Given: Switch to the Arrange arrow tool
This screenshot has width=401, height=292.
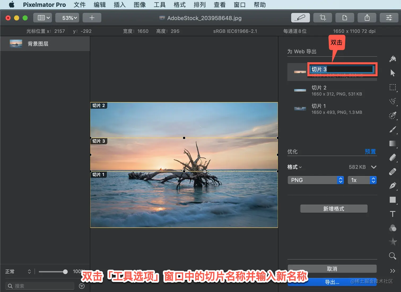Looking at the screenshot, I should tap(393, 73).
